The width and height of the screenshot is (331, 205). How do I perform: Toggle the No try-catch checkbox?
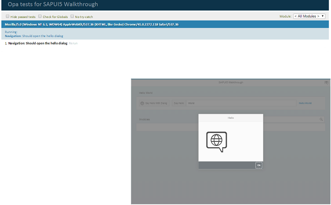point(72,17)
